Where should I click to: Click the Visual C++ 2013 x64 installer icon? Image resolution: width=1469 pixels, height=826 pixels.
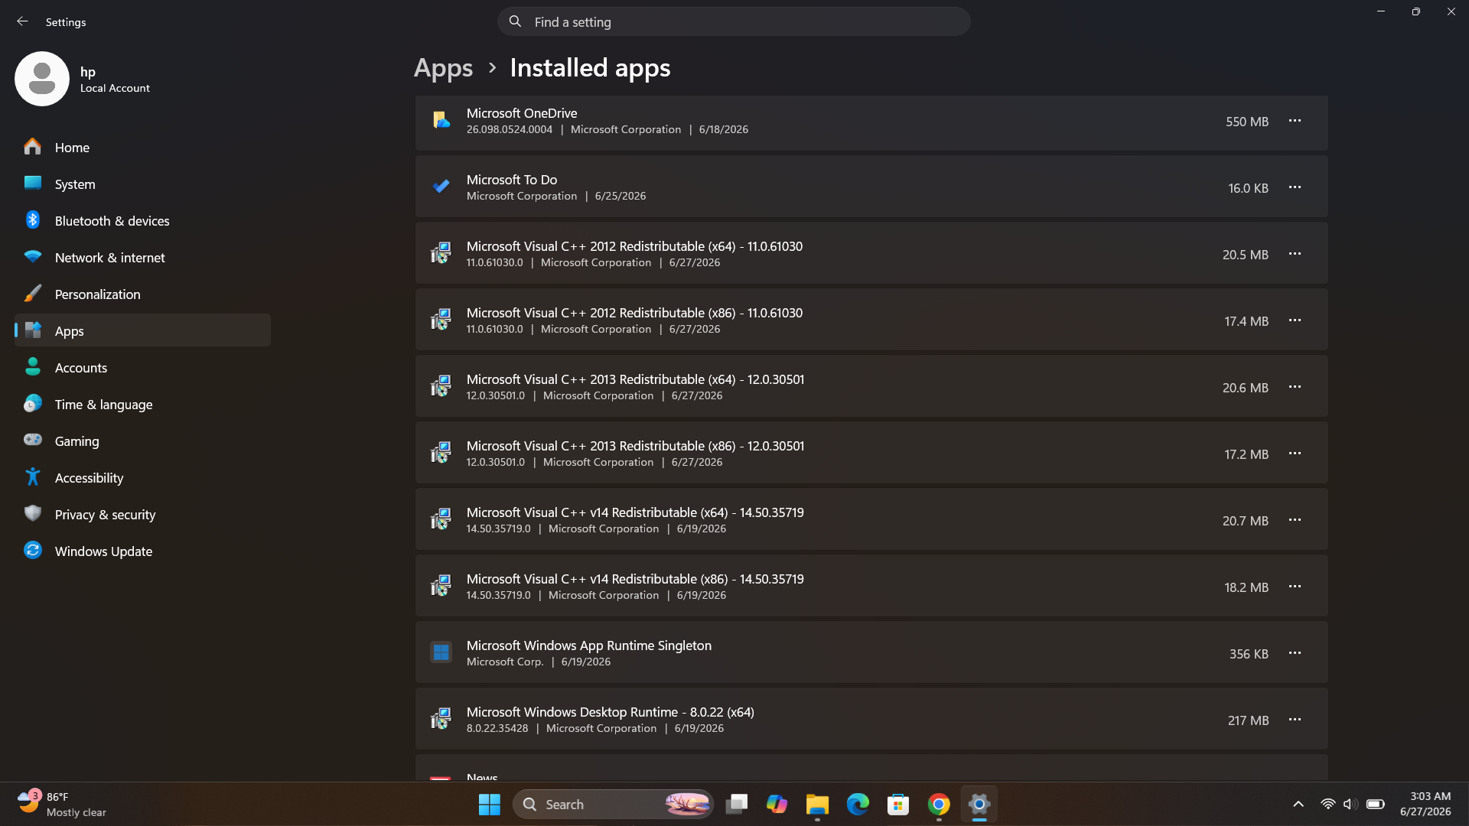tap(441, 386)
